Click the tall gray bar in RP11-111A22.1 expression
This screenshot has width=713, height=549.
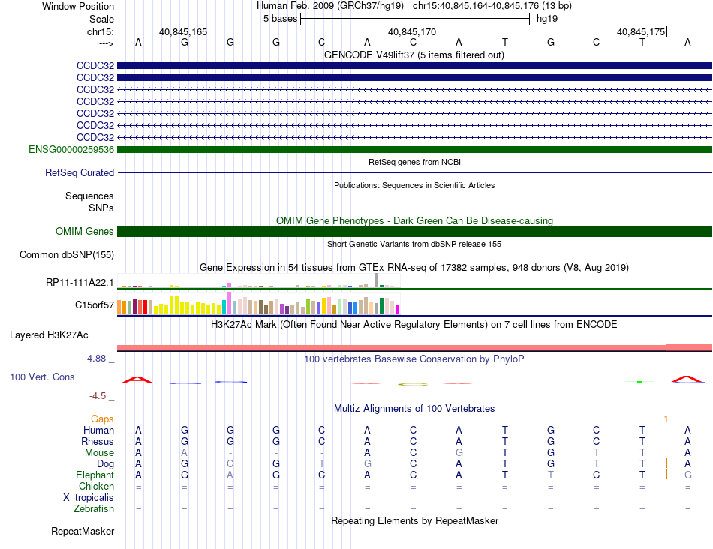click(x=376, y=280)
